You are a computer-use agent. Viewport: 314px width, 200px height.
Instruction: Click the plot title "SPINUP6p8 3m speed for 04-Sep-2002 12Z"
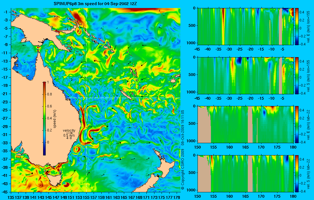point(95,4)
